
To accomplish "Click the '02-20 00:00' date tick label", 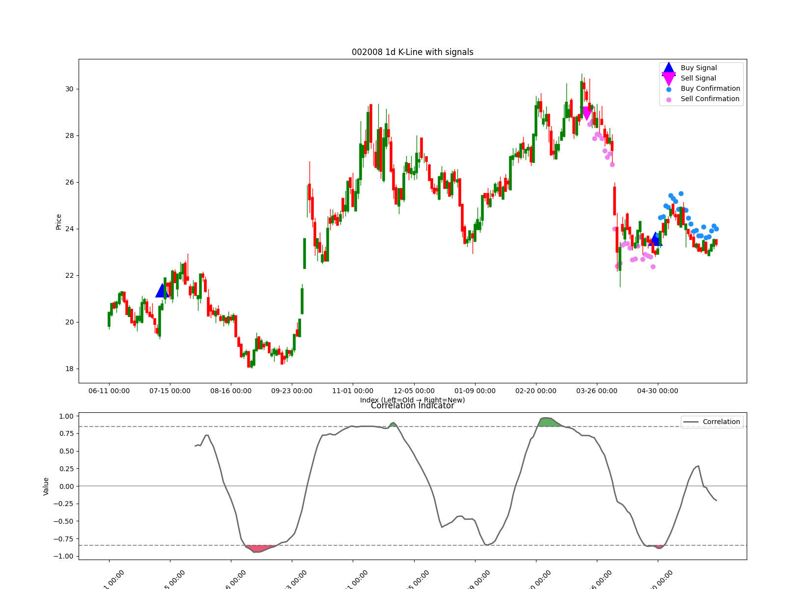I will [x=536, y=391].
